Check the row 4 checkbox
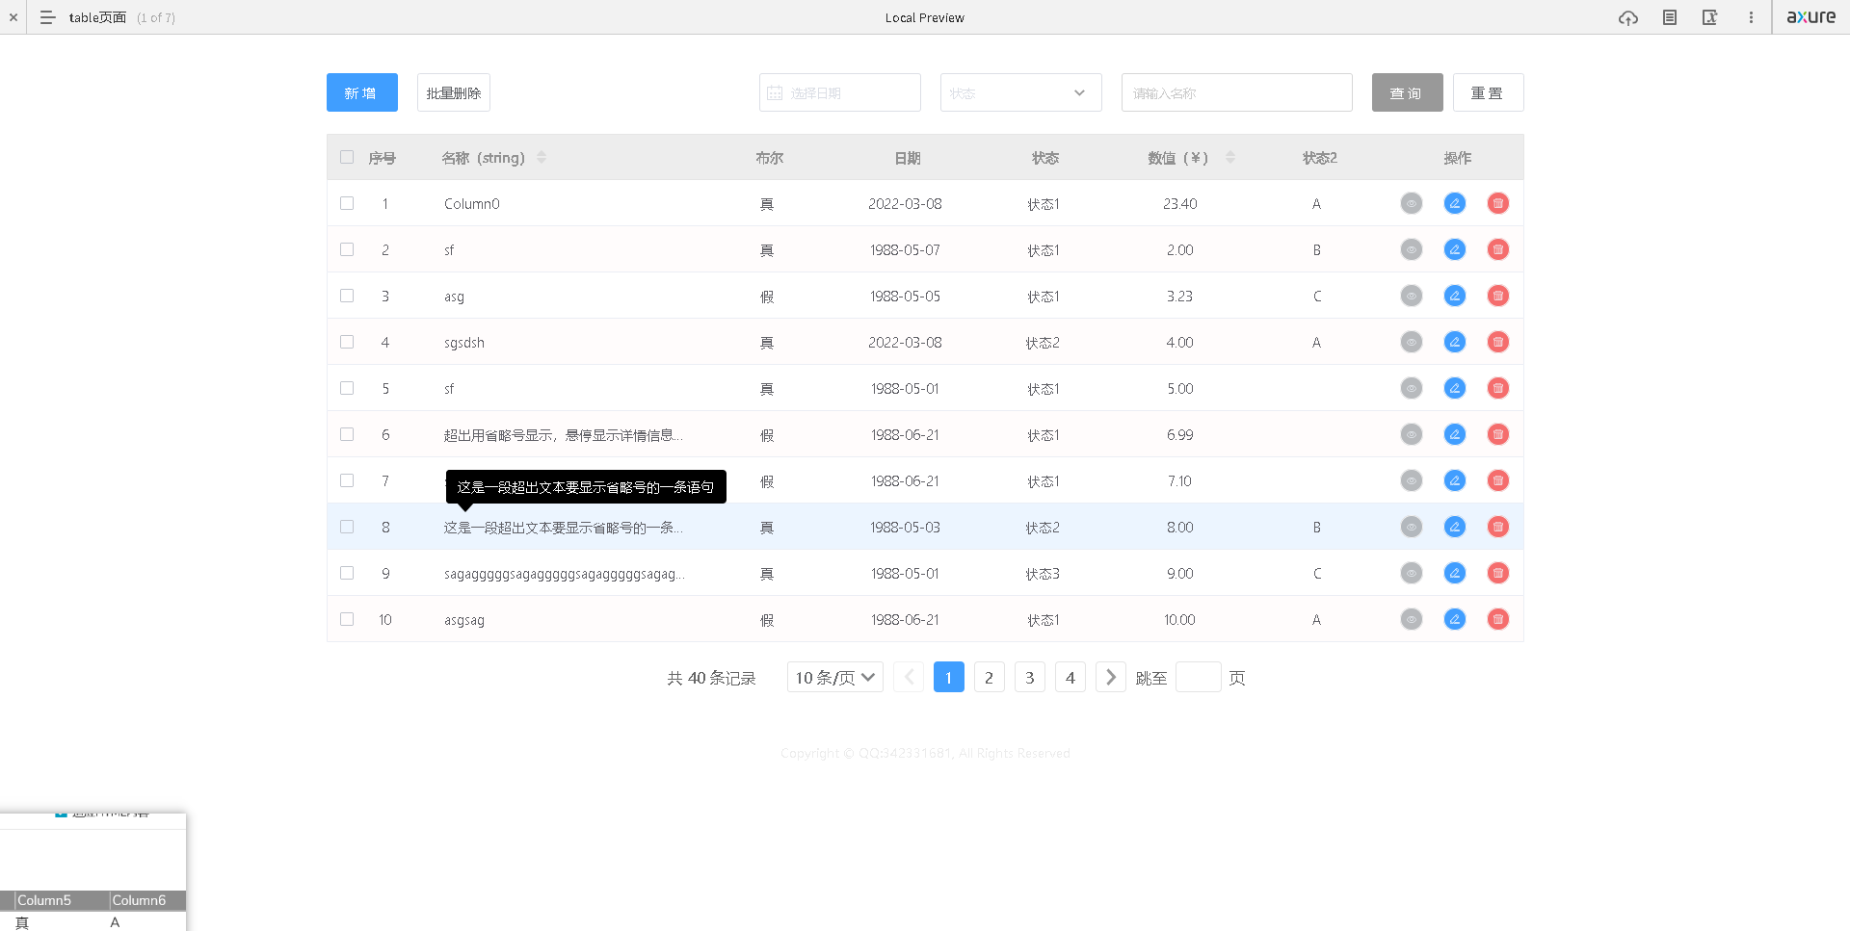Screen dimensions: 1850x931 347,342
